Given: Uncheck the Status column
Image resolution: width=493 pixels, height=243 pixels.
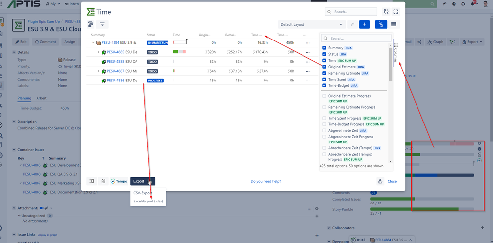Looking at the screenshot, I should pyautogui.click(x=324, y=54).
